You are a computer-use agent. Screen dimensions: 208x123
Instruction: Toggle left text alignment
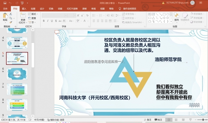click(x=94, y=21)
